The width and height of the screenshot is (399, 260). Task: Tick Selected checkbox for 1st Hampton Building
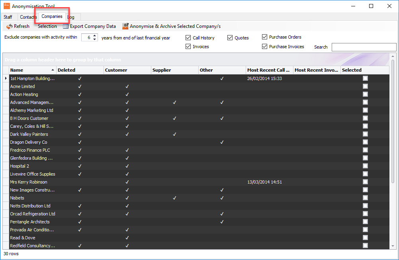coord(366,78)
